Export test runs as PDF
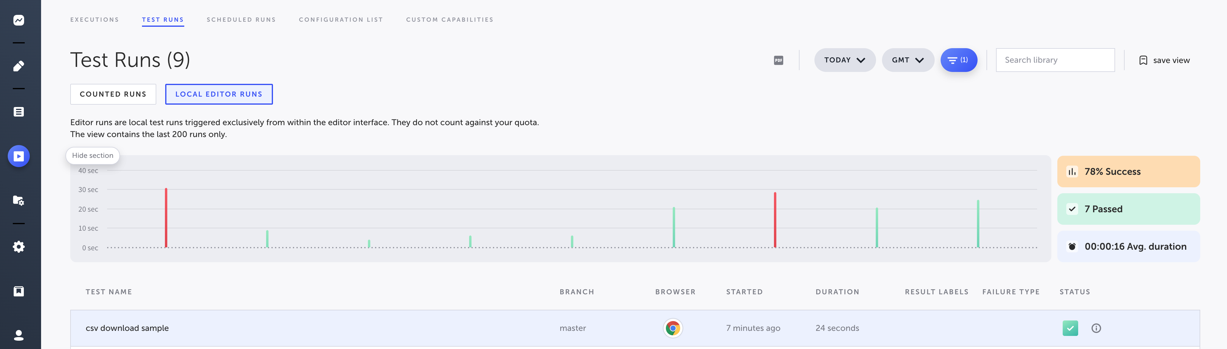1227x349 pixels. tap(778, 60)
